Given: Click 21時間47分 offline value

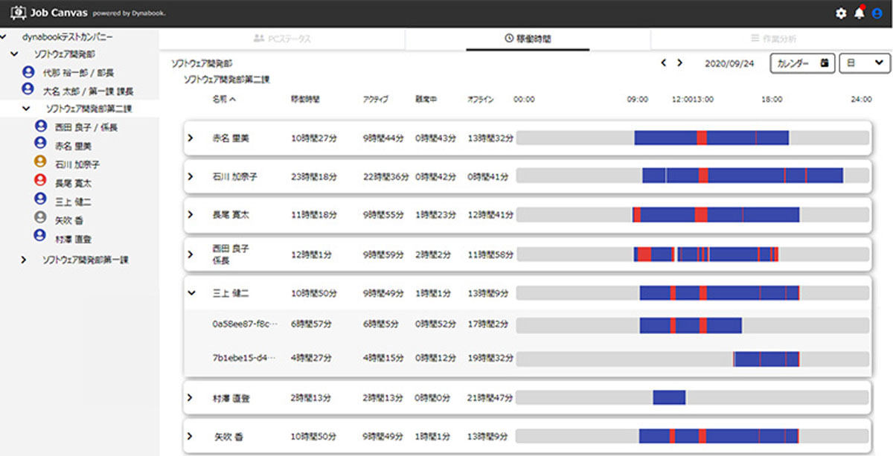Looking at the screenshot, I should [490, 398].
